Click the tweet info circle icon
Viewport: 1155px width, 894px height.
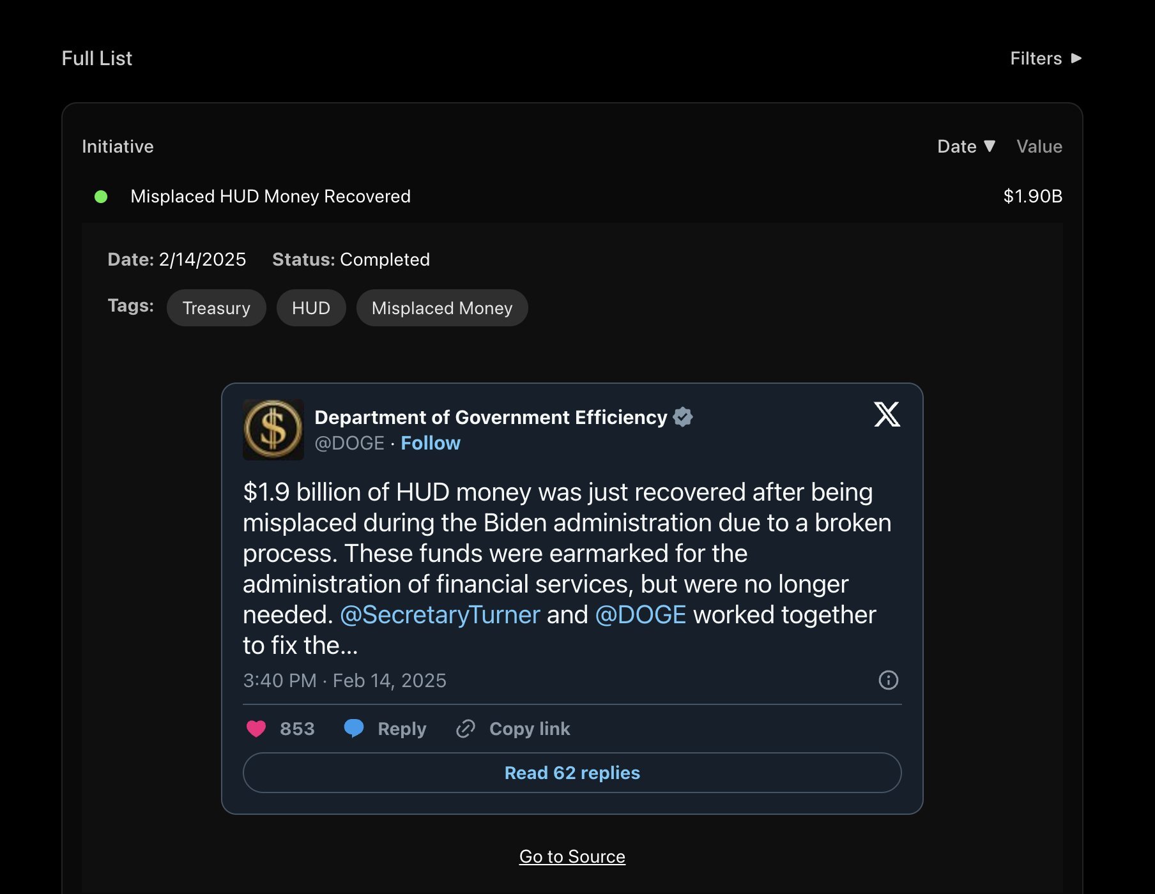pyautogui.click(x=888, y=680)
